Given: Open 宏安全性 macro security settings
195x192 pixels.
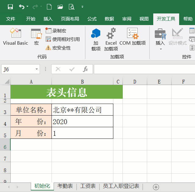Looking at the screenshot, I should coord(58,48).
